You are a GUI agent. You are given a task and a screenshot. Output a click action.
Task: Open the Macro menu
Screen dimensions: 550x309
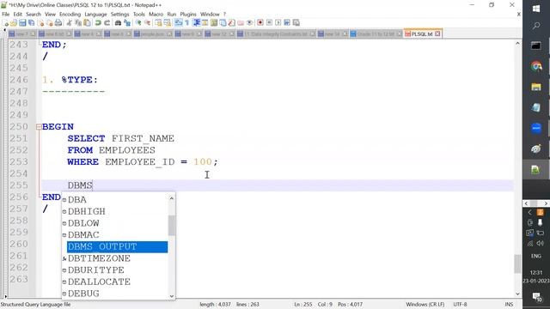[x=156, y=15]
